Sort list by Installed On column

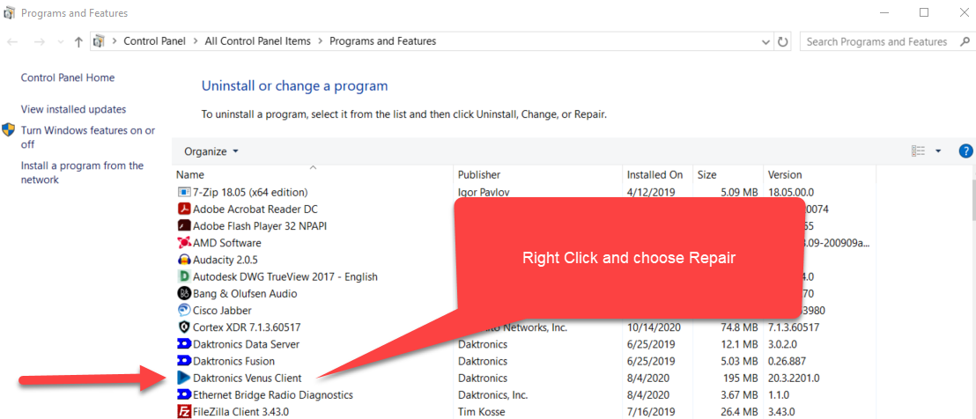pos(654,174)
